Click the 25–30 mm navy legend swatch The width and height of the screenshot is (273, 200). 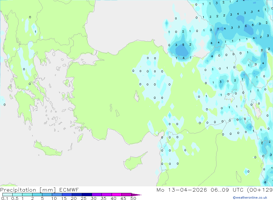[87, 195]
